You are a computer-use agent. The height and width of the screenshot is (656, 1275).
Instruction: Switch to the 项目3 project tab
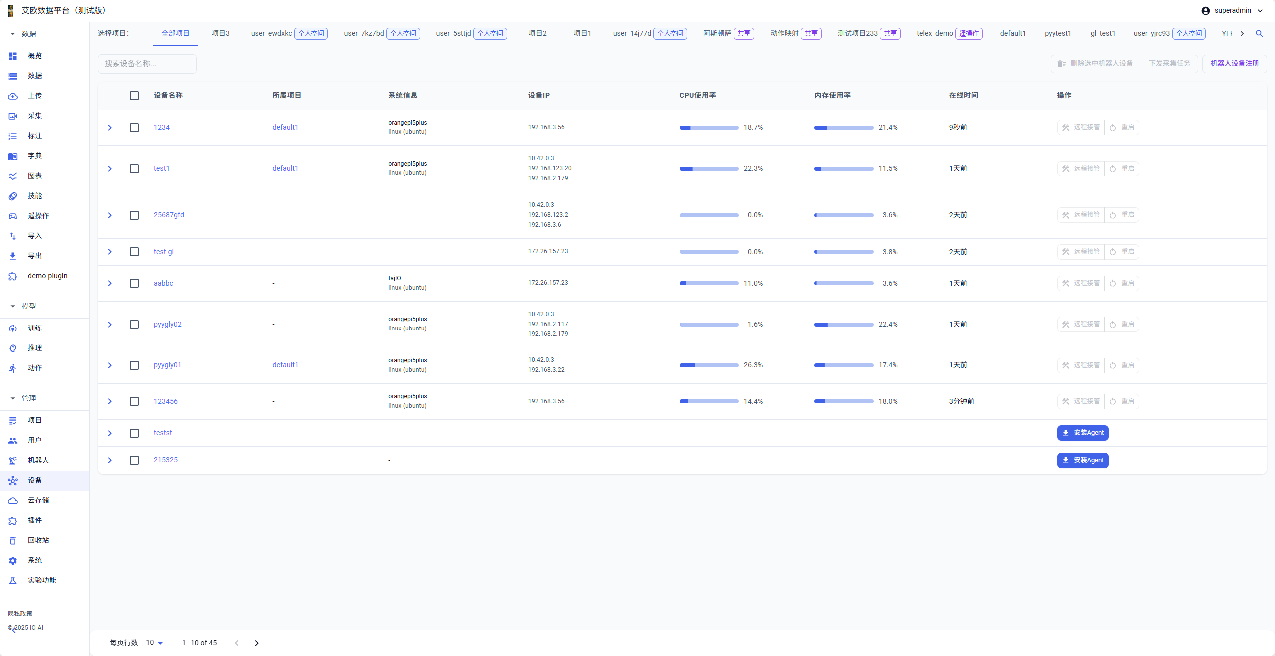[220, 33]
